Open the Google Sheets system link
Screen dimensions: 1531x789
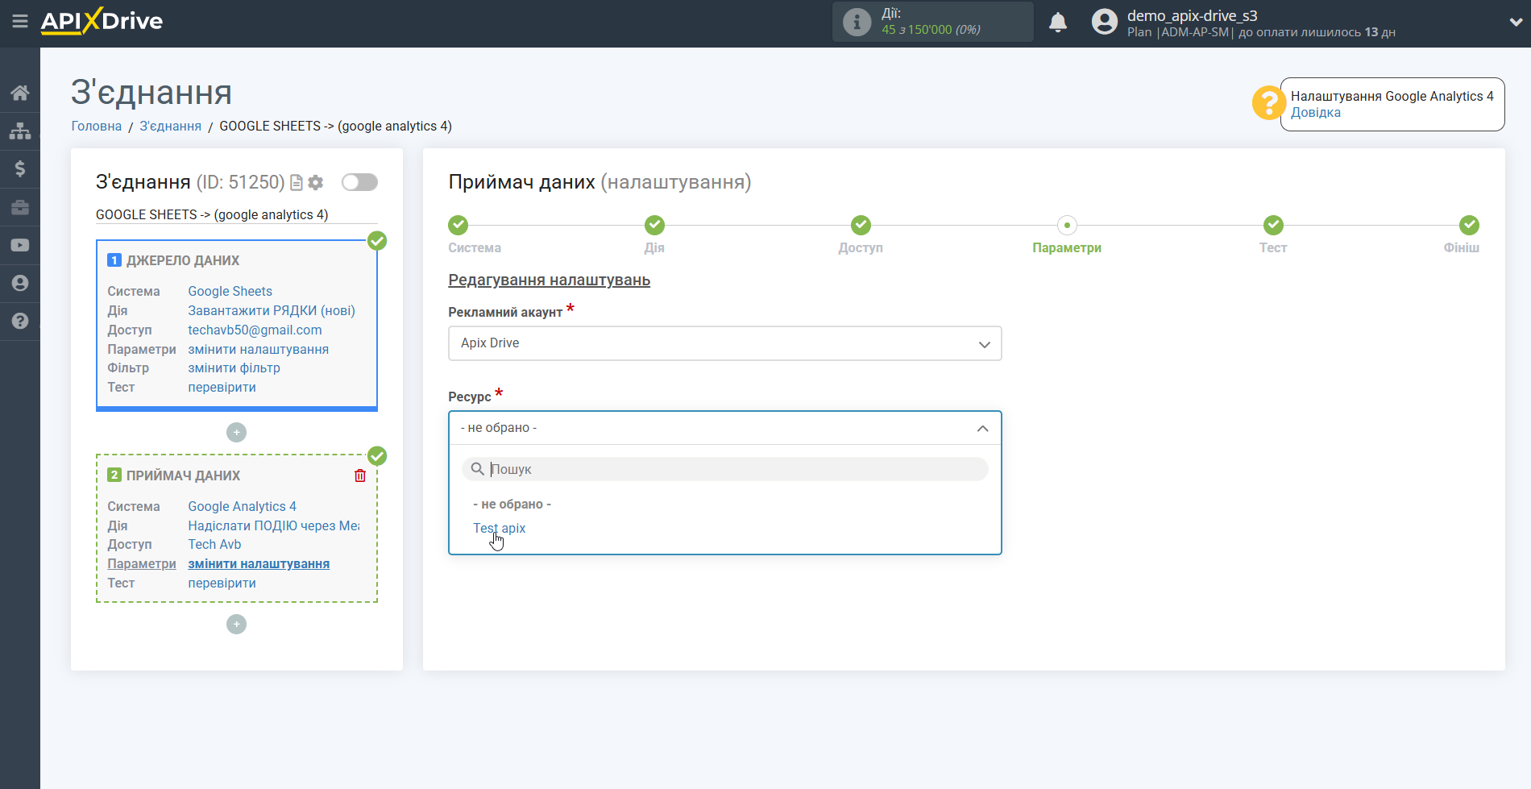[x=230, y=292]
